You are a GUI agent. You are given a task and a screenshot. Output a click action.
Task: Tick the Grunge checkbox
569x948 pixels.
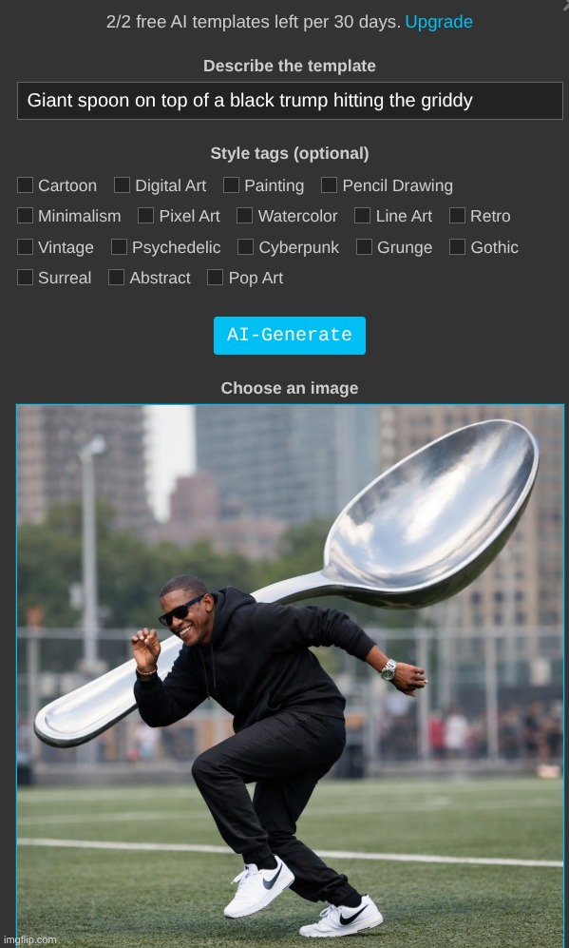click(x=364, y=246)
